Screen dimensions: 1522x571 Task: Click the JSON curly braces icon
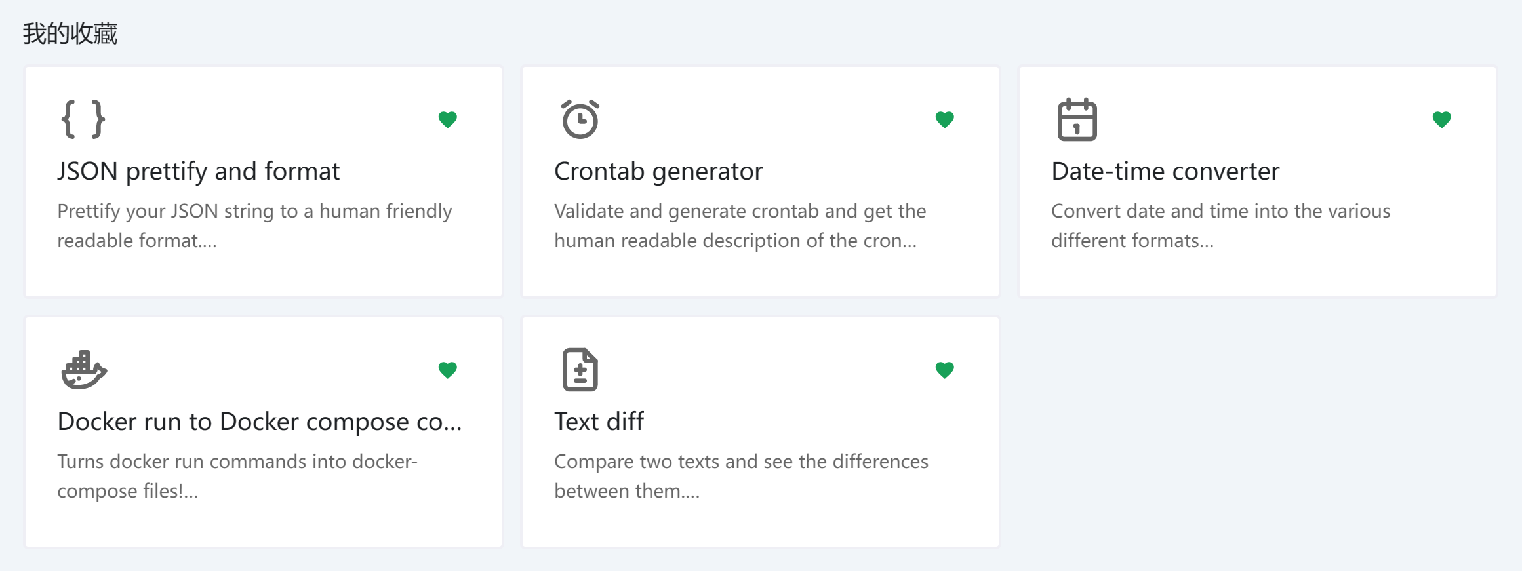click(x=83, y=119)
